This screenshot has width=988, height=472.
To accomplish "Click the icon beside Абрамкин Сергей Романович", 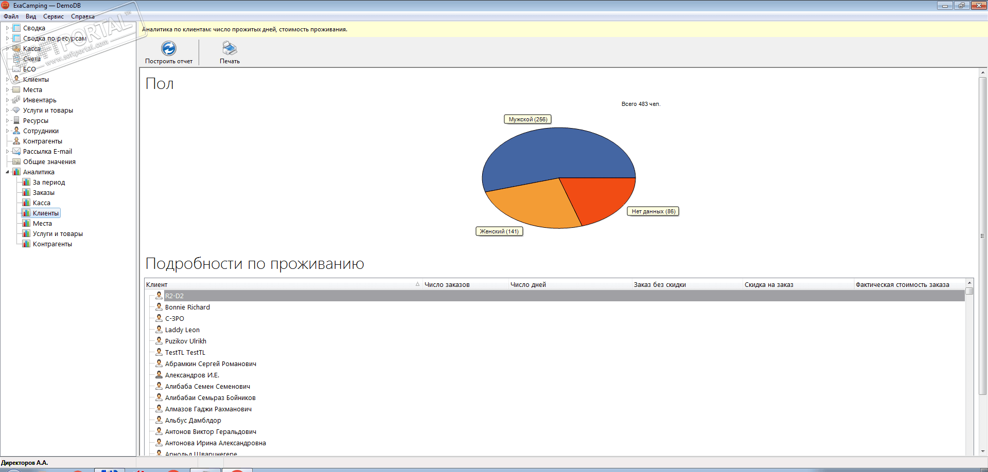I will point(159,364).
